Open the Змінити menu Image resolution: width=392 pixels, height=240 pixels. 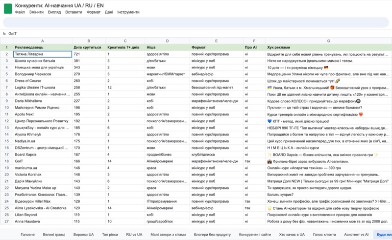(36, 12)
